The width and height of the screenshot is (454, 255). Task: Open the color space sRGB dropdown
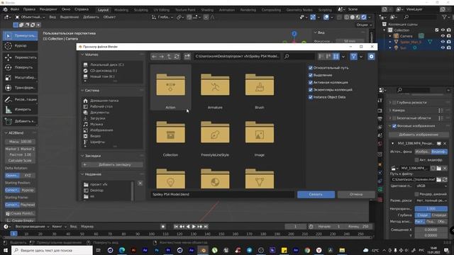[x=431, y=186]
